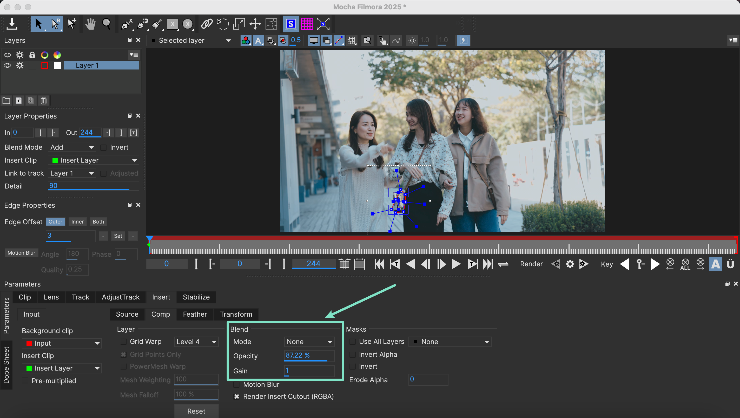740x418 pixels.
Task: Click Go to last frame button
Action: [x=488, y=264]
